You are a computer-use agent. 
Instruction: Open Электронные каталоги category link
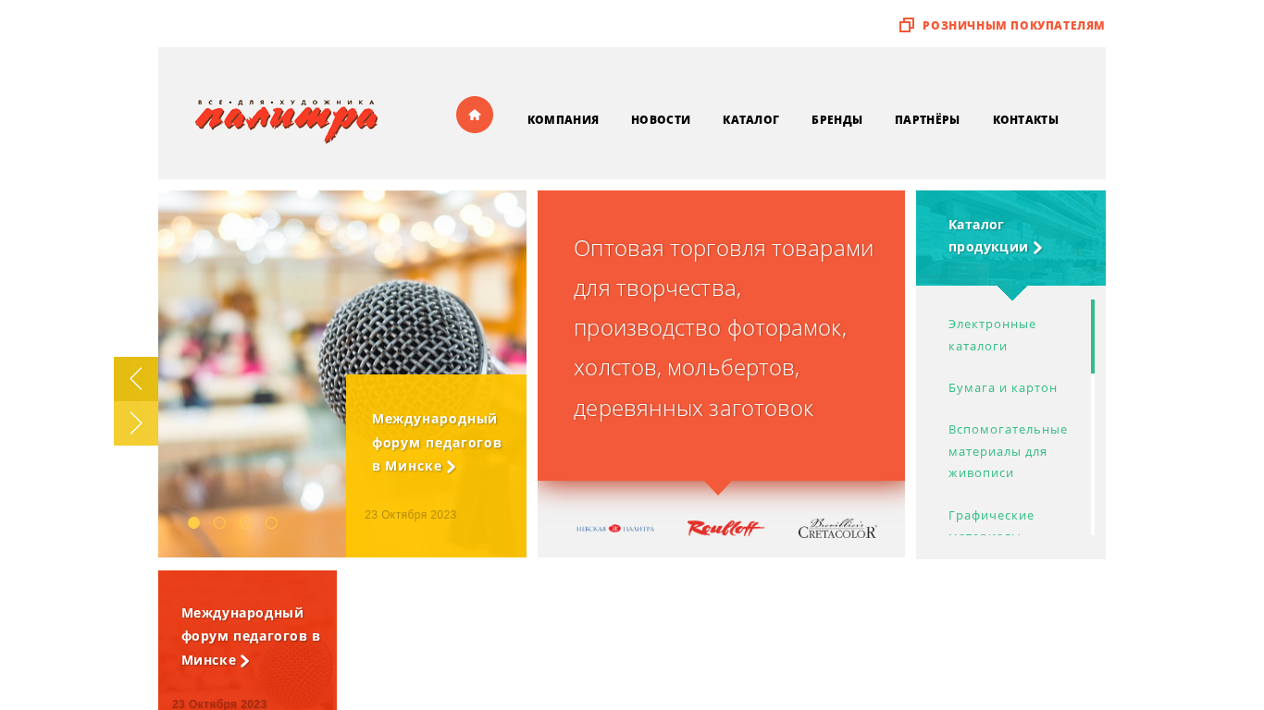pos(992,335)
